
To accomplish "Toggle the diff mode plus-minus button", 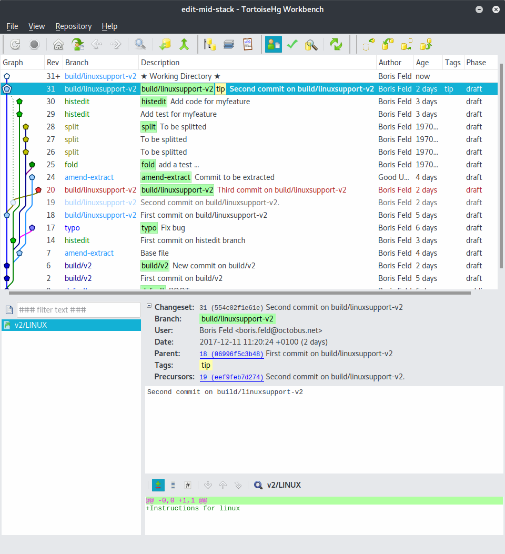I will (x=158, y=485).
